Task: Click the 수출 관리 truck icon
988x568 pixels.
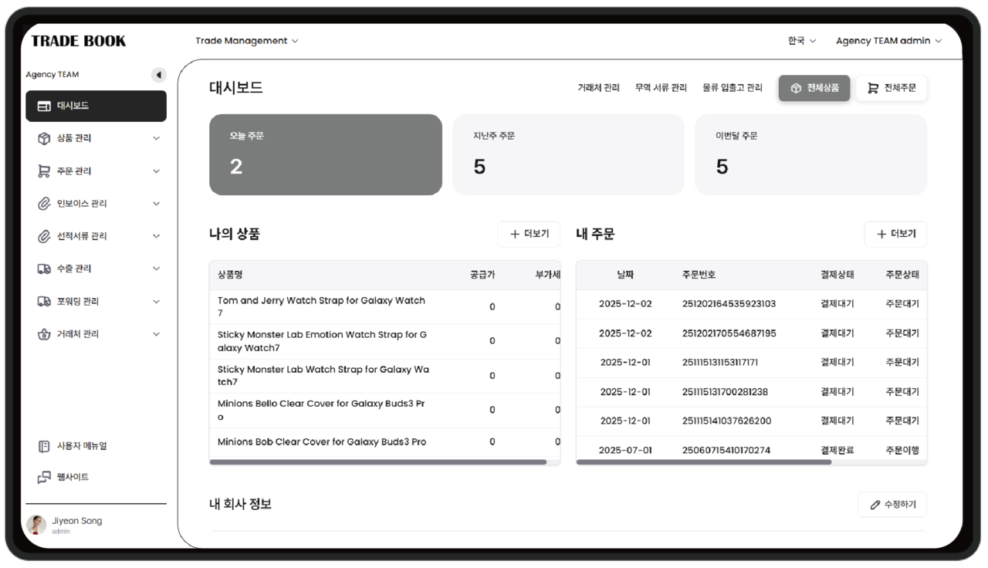Action: [x=44, y=269]
